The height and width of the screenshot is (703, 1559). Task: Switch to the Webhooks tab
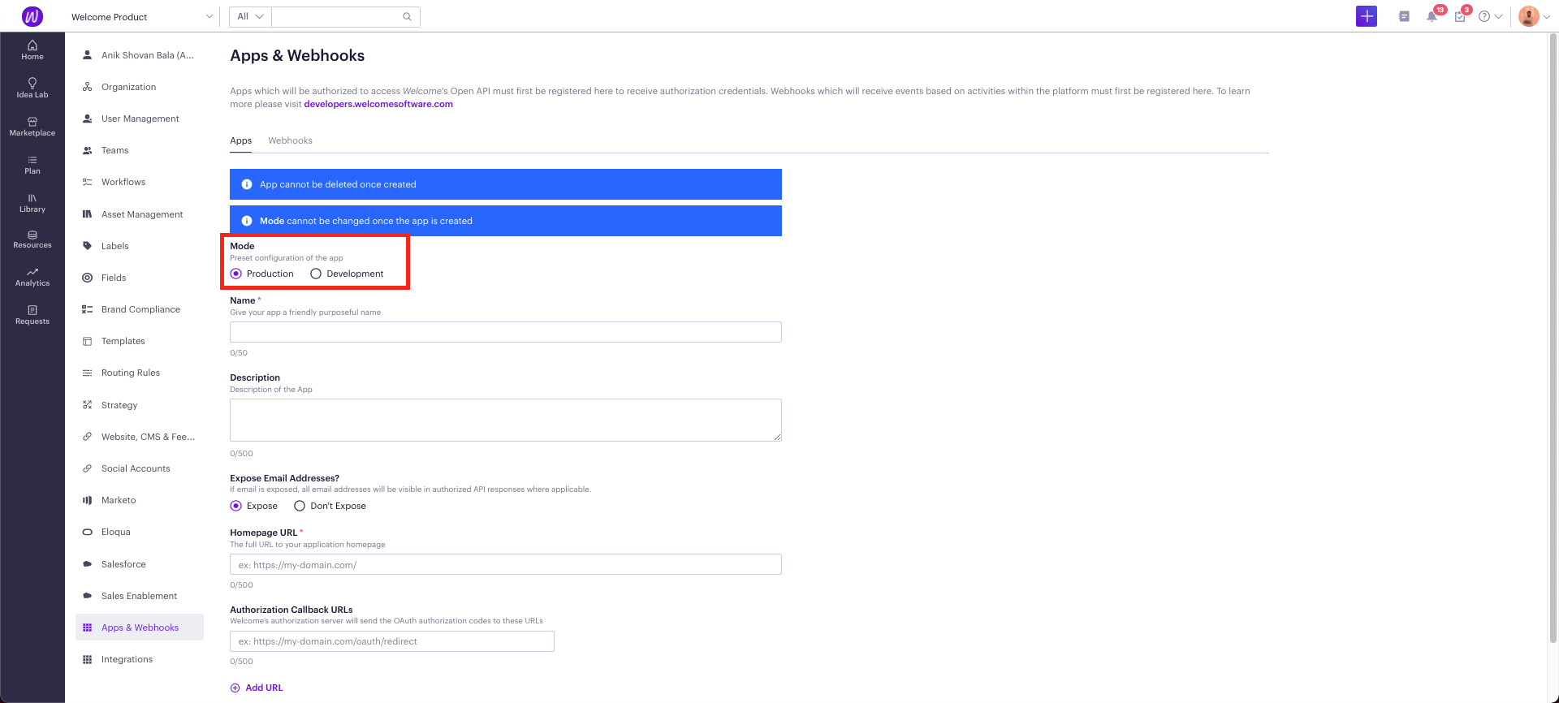pos(290,140)
